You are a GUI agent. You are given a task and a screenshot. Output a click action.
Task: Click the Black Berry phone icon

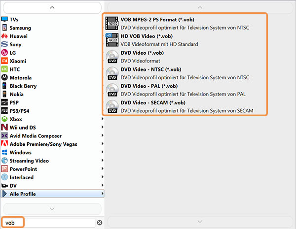4,86
